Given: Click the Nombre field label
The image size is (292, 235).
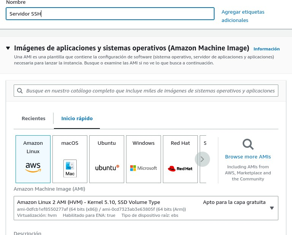Looking at the screenshot, I should 16,2.
